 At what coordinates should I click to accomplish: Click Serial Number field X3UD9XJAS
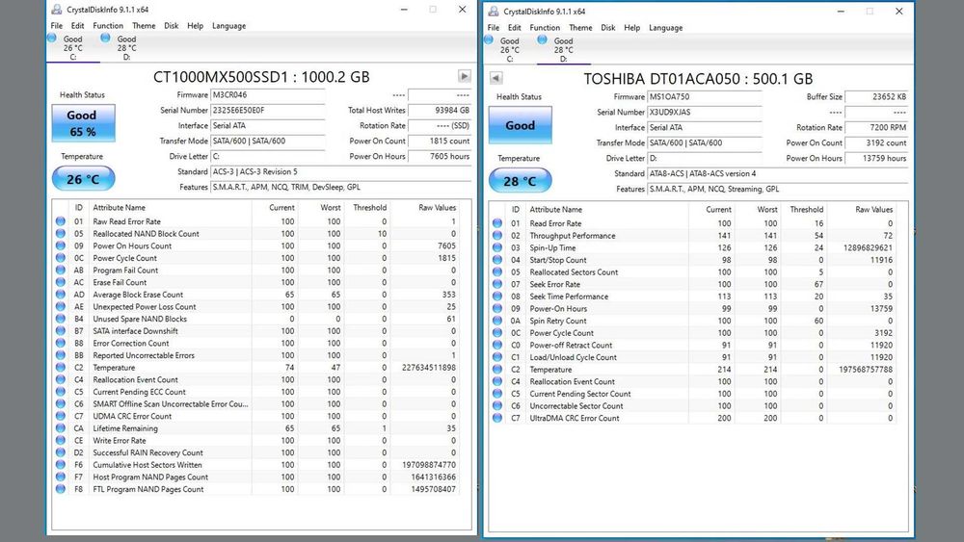[x=705, y=113]
